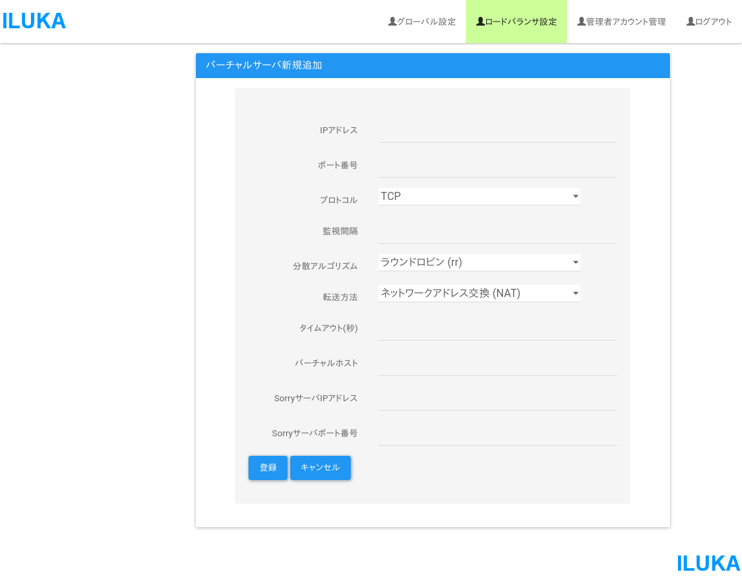Open the 転送方法 NAT dropdown

coord(479,294)
